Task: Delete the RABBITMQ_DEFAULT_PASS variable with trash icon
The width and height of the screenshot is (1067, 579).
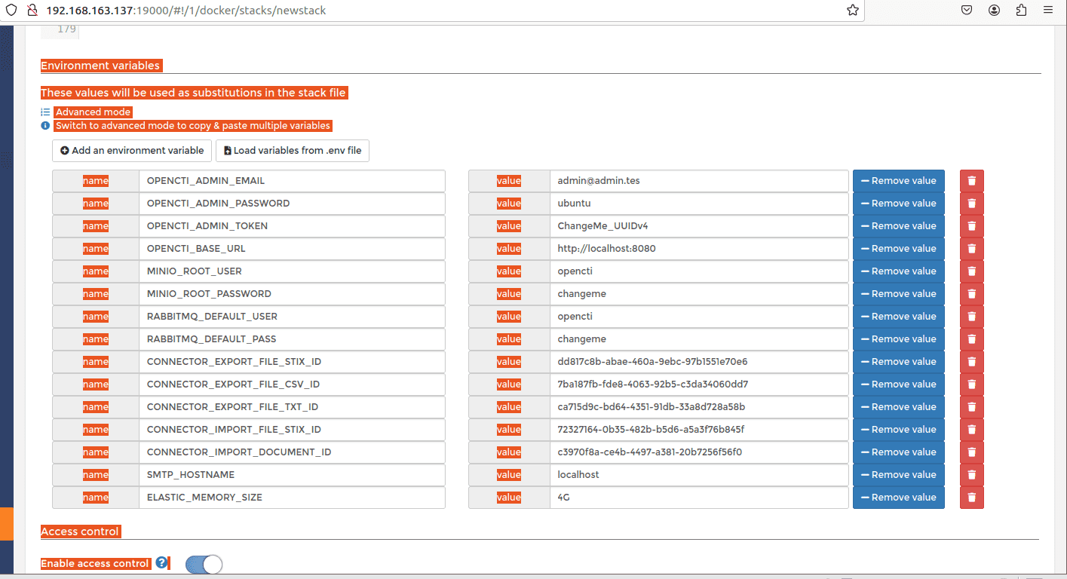Action: tap(971, 339)
